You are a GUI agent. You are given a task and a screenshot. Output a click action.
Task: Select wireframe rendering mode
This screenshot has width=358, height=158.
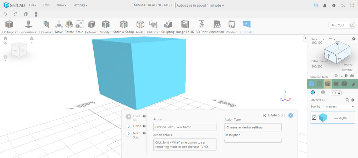(320, 84)
